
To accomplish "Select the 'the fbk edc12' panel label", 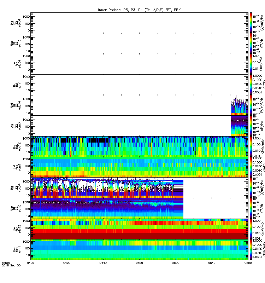I will coord(17,229).
